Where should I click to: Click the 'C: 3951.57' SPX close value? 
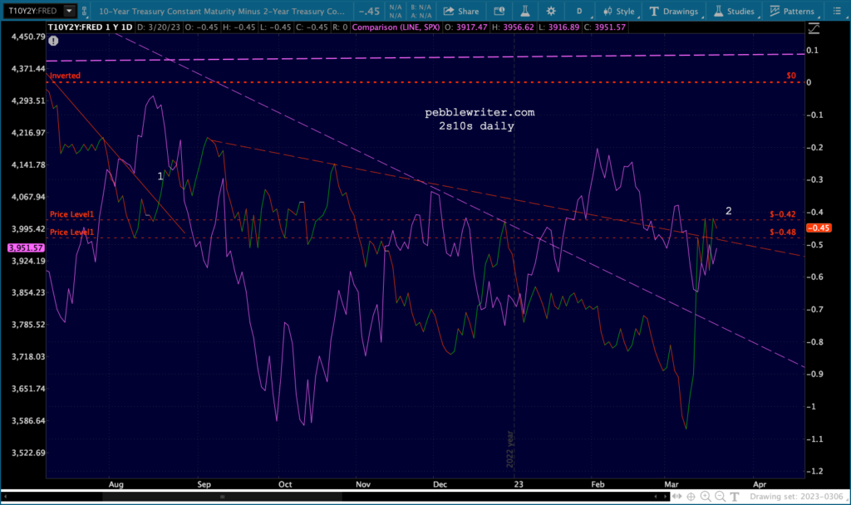[605, 27]
